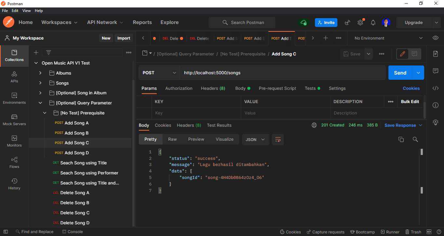Collapse the Open Music API V1 Test collection
Viewport: 444px width, 236px height.
[x=36, y=63]
